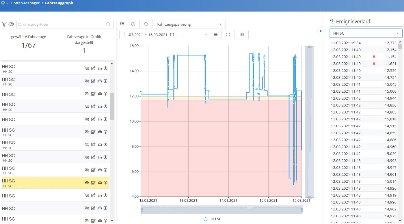Click the filter funnel icon
Viewport: 404px width, 224px height.
coord(4,24)
